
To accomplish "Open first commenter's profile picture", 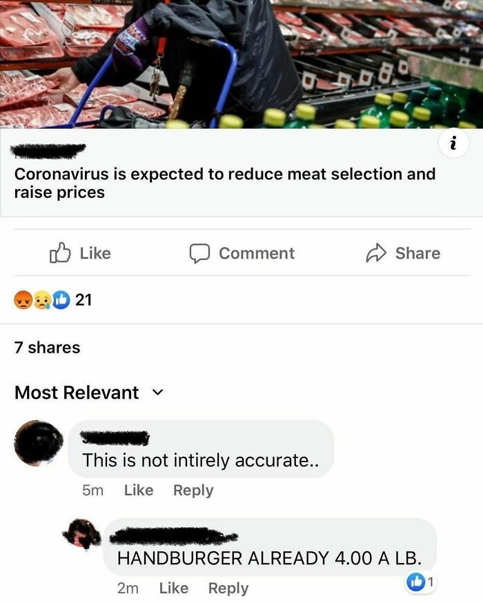I will pos(39,443).
